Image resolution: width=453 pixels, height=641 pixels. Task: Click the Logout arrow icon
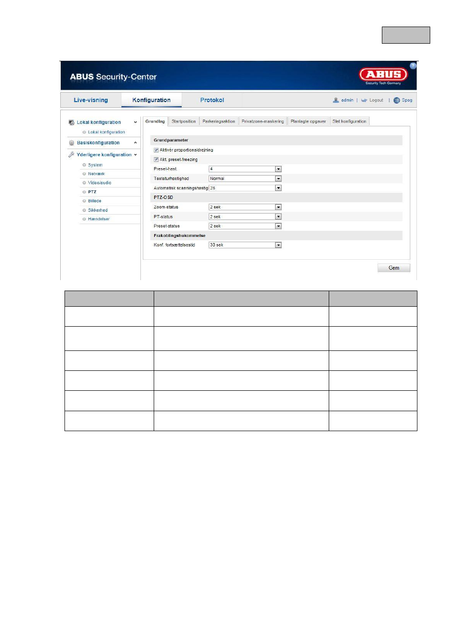click(364, 100)
